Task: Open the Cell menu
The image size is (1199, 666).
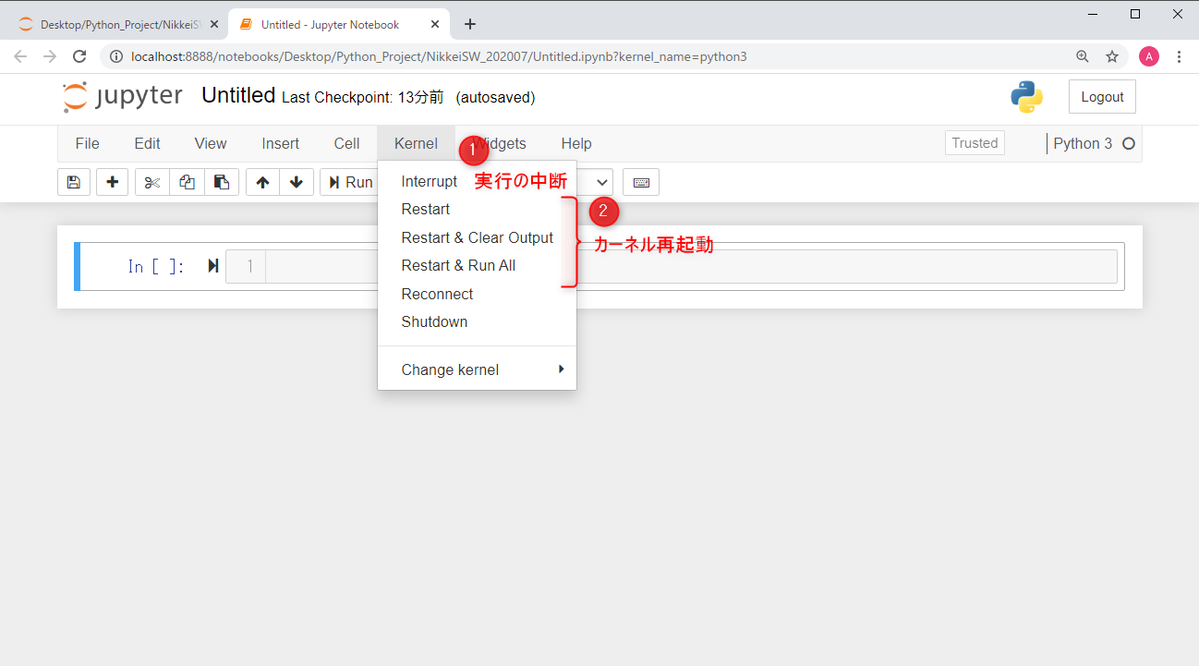Action: [x=346, y=143]
